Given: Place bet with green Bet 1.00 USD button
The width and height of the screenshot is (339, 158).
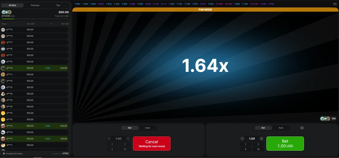Looking at the screenshot, I should [x=285, y=143].
